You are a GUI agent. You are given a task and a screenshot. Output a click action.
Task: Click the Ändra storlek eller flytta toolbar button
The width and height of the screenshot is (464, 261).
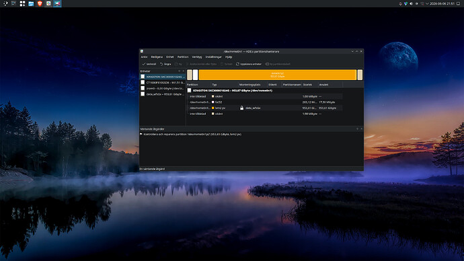click(x=201, y=64)
